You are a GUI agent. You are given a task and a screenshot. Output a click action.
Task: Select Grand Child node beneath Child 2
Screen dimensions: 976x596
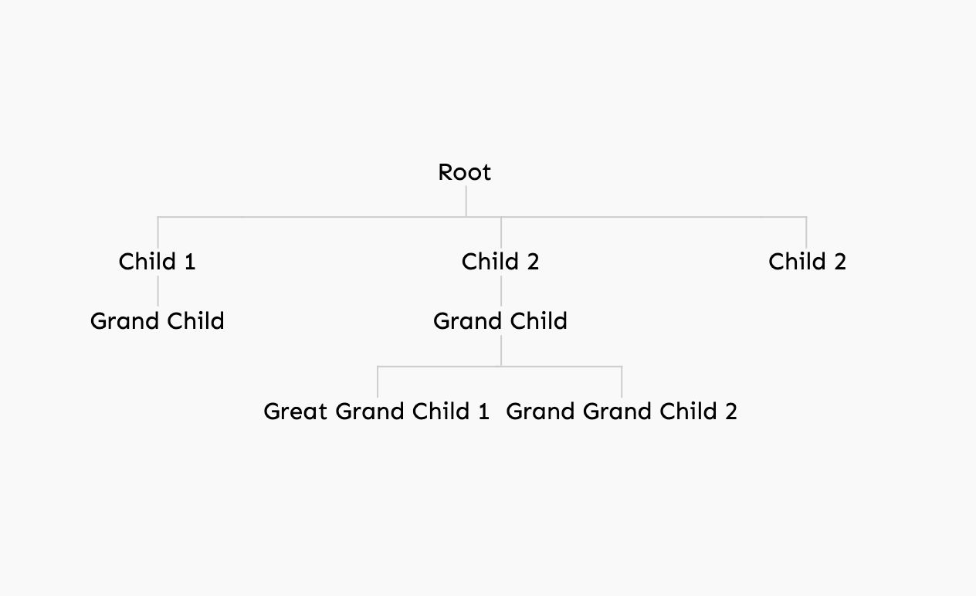point(500,321)
